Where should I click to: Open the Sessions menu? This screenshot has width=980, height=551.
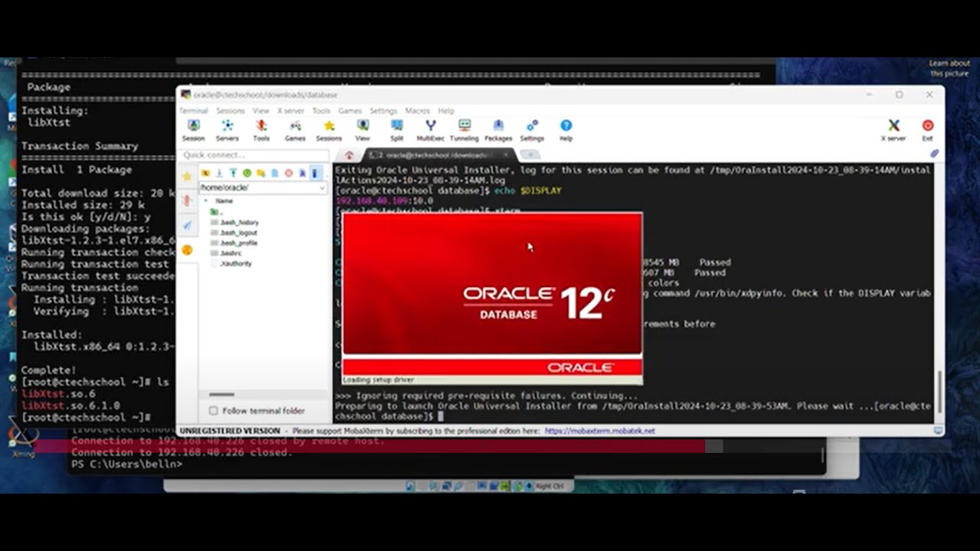(x=230, y=111)
